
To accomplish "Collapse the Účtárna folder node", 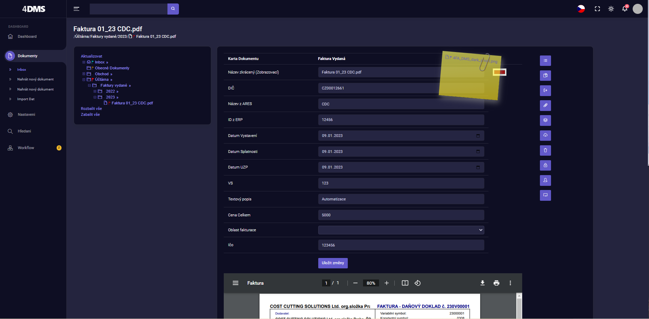I will [x=84, y=80].
